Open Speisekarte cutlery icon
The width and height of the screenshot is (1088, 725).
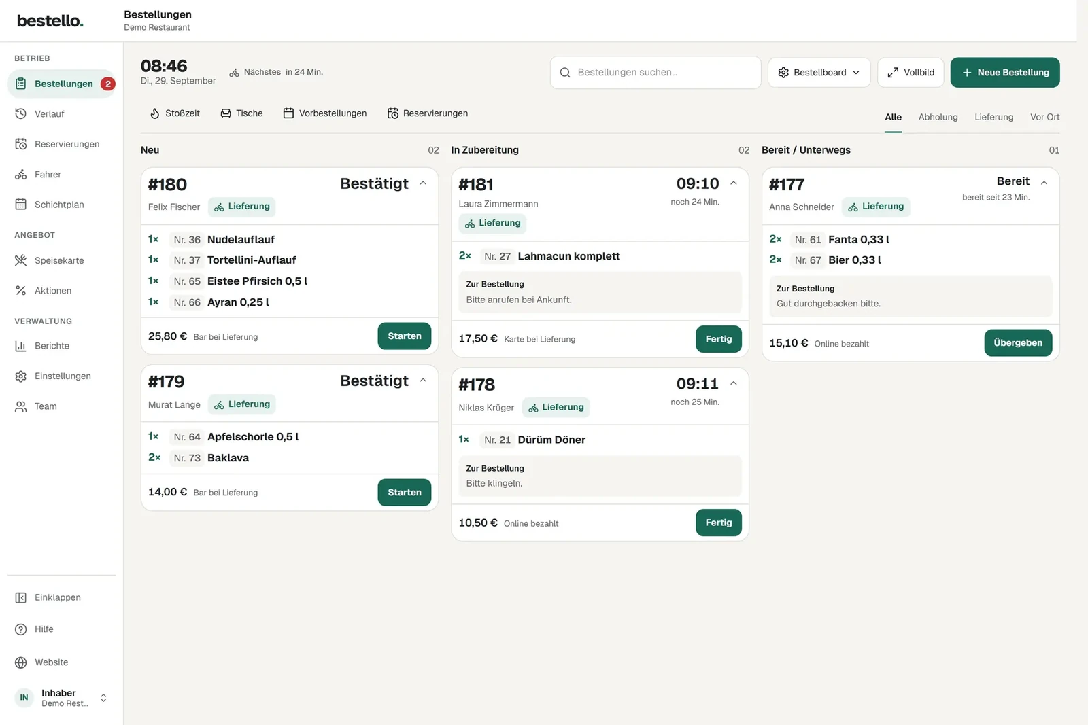click(21, 260)
